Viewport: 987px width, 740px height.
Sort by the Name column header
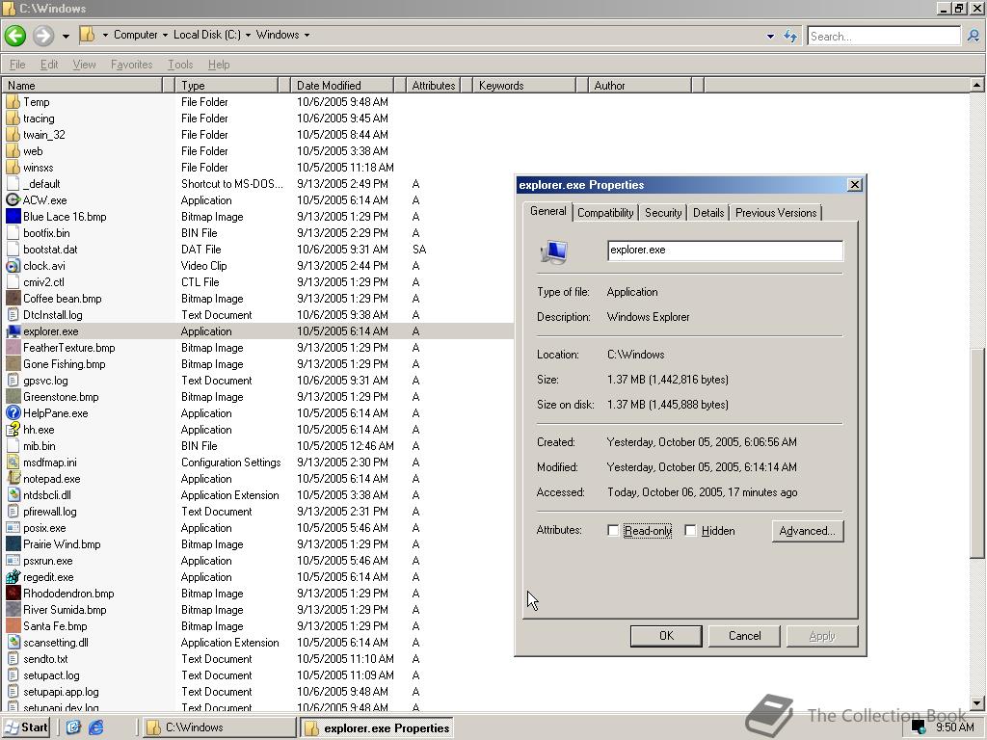(x=83, y=86)
